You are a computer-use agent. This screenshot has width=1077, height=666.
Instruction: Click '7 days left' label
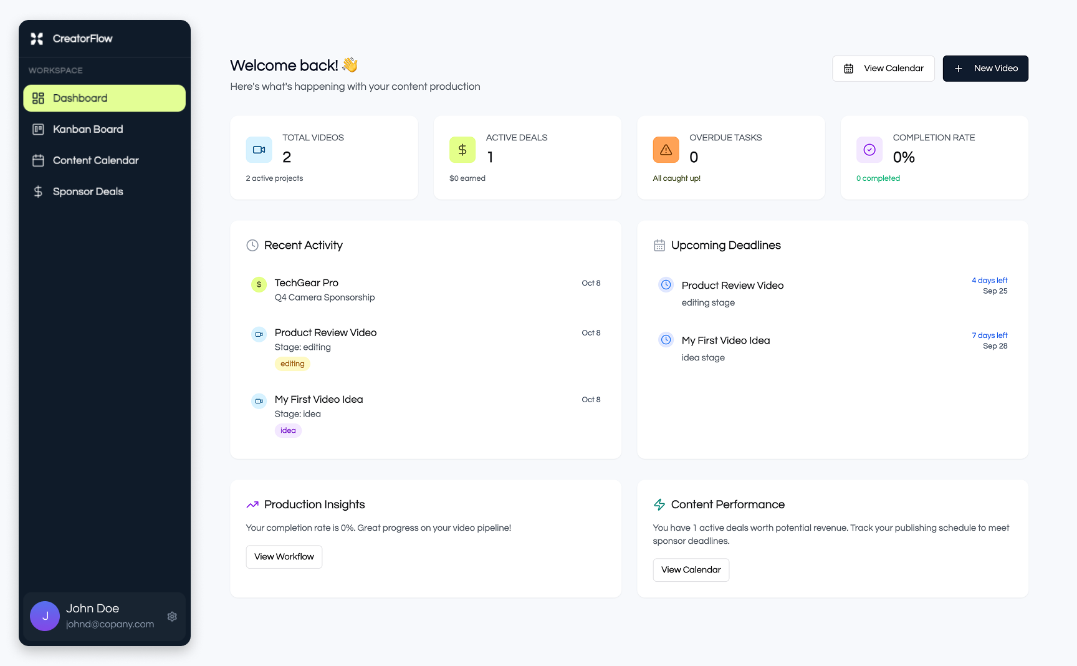989,335
